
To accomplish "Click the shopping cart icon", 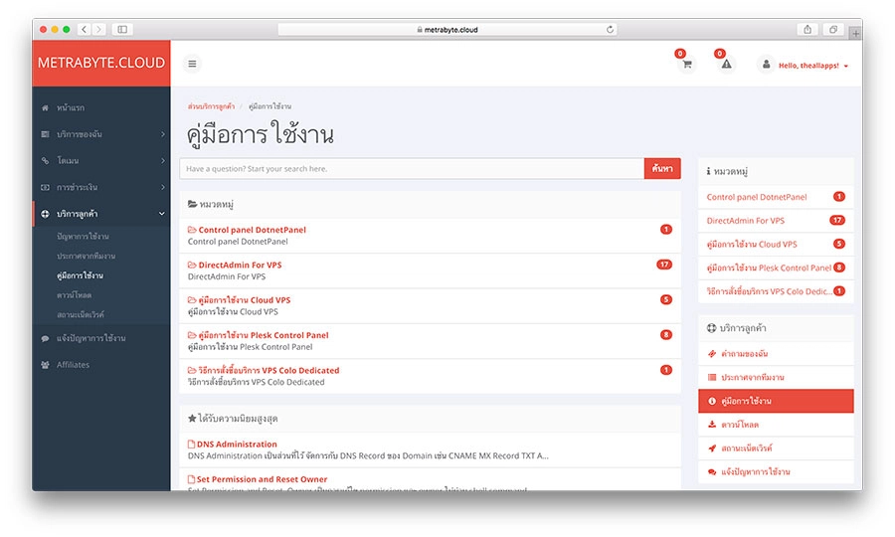I will coord(686,64).
